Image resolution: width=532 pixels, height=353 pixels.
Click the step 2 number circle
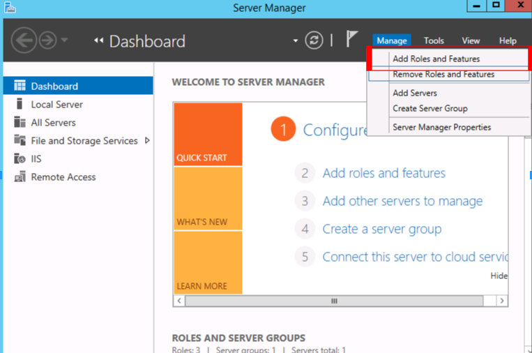point(305,173)
